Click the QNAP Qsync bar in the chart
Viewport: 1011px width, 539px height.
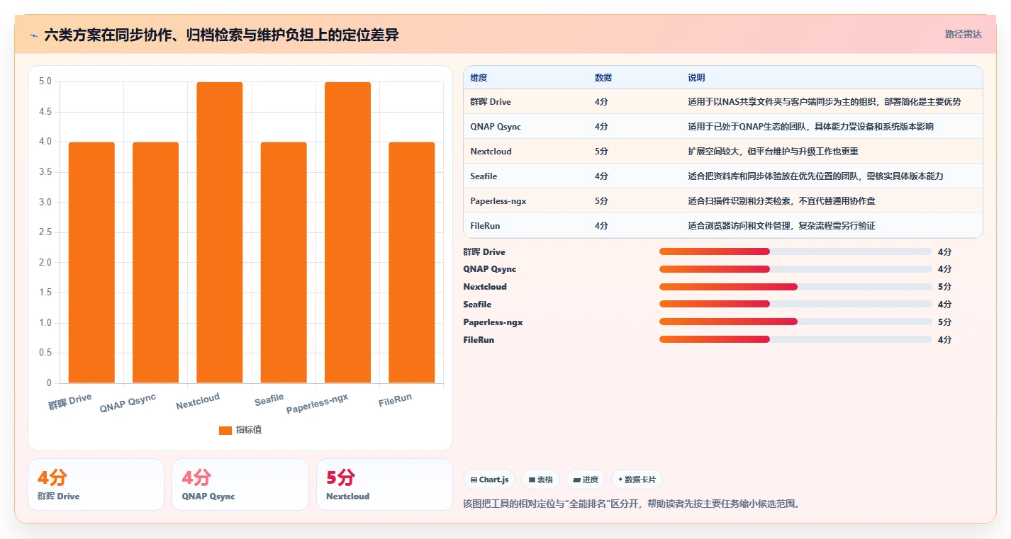155,263
